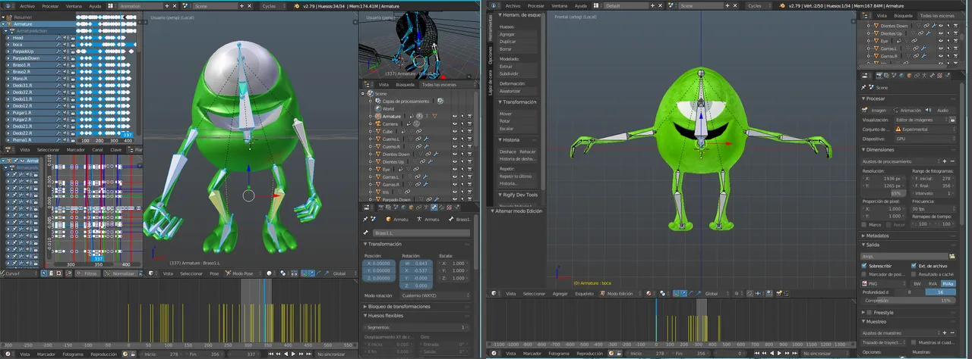The width and height of the screenshot is (972, 359).
Task: Click Rehacer in Historia panel
Action: (x=529, y=151)
